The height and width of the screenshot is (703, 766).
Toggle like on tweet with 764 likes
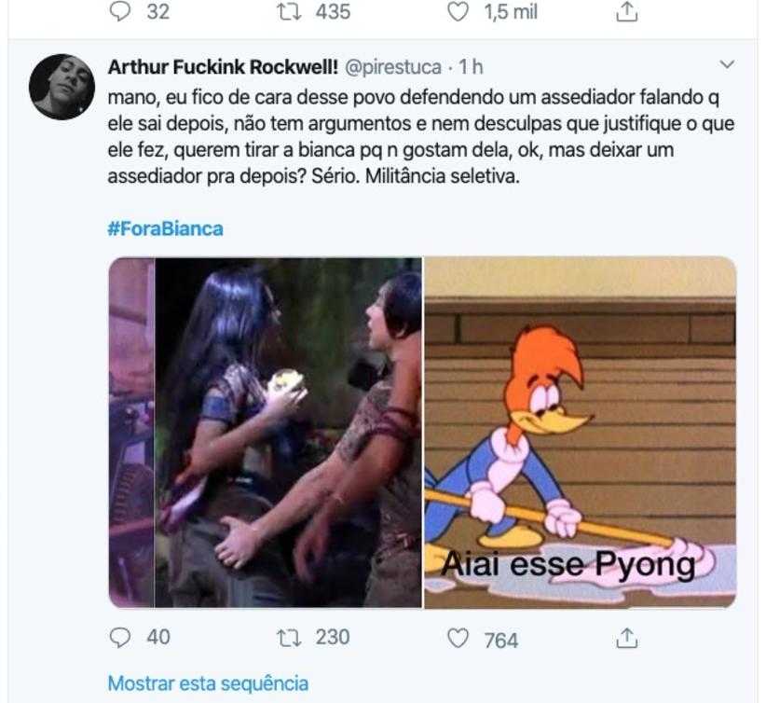pyautogui.click(x=457, y=639)
